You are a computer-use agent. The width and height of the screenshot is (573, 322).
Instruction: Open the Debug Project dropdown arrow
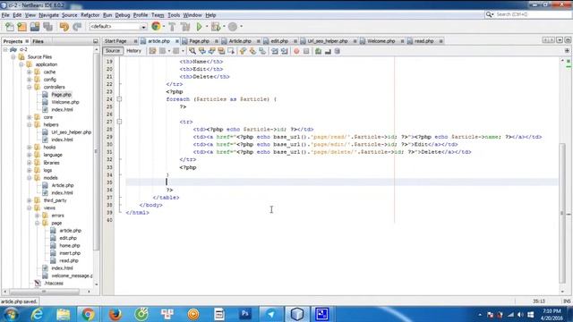224,27
